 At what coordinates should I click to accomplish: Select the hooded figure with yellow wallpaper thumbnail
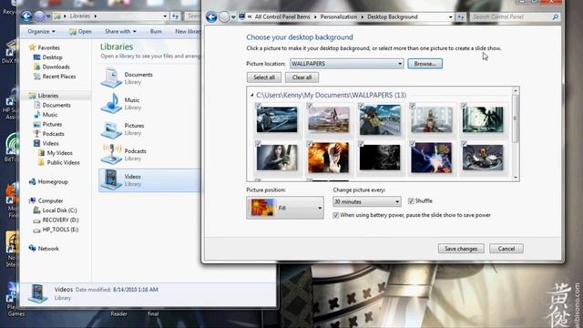click(x=380, y=119)
